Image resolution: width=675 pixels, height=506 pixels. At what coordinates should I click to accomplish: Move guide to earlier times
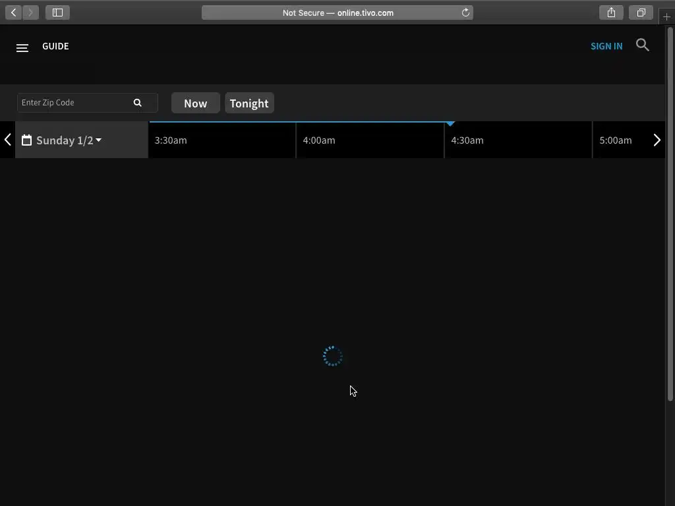point(7,140)
